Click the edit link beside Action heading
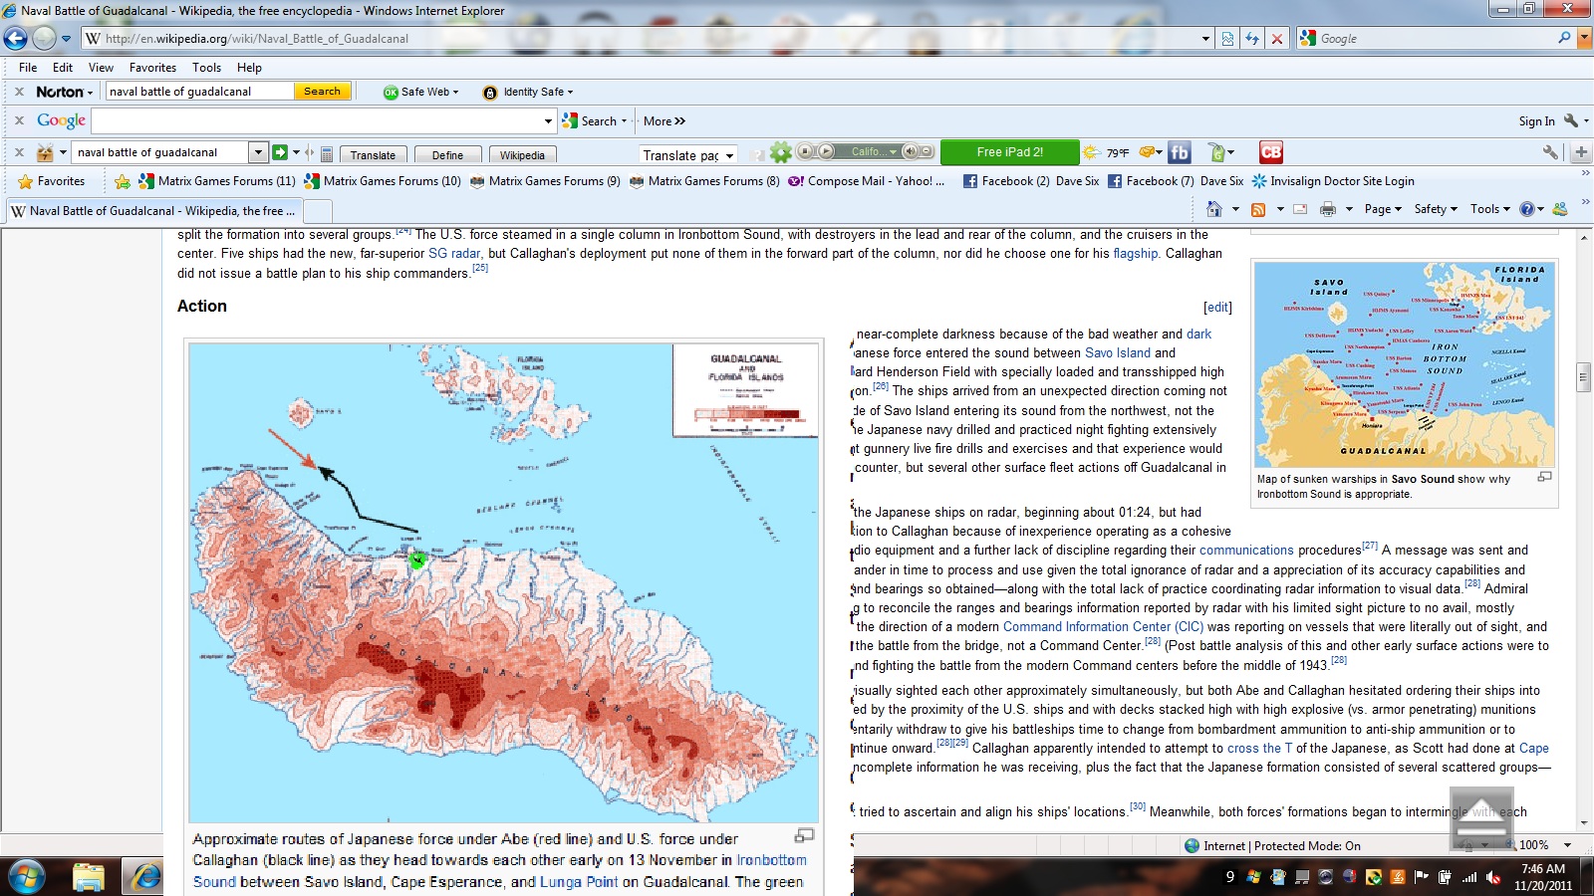 click(1217, 307)
